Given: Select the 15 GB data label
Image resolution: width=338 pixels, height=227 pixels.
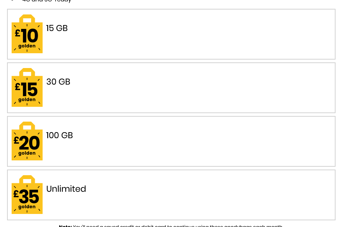Looking at the screenshot, I should [x=57, y=28].
